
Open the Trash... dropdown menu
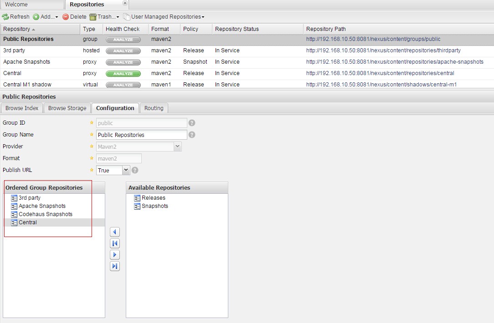tap(104, 17)
